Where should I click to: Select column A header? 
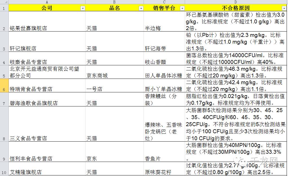click(x=47, y=2)
